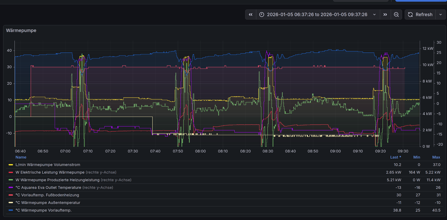Open time range 2026-01-05 06:37:26 selector

318,15
